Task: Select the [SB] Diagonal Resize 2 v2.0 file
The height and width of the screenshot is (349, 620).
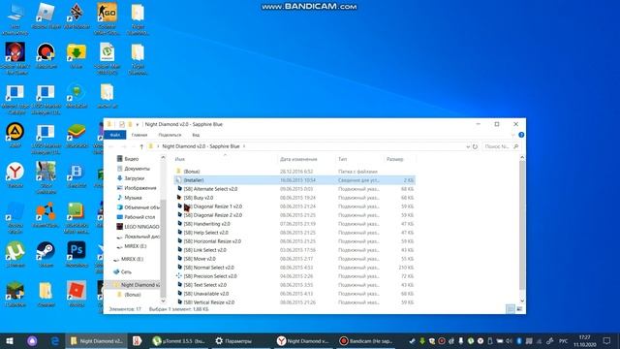Action: pyautogui.click(x=294, y=215)
